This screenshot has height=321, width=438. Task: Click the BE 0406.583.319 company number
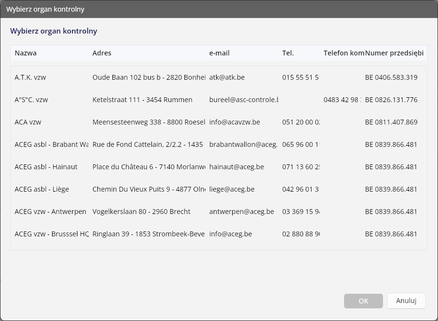(x=391, y=77)
